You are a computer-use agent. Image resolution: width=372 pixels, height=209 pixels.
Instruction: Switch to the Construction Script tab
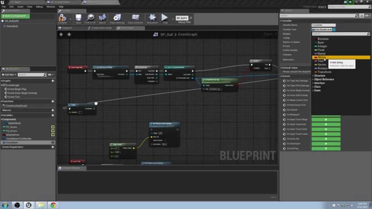pos(101,28)
